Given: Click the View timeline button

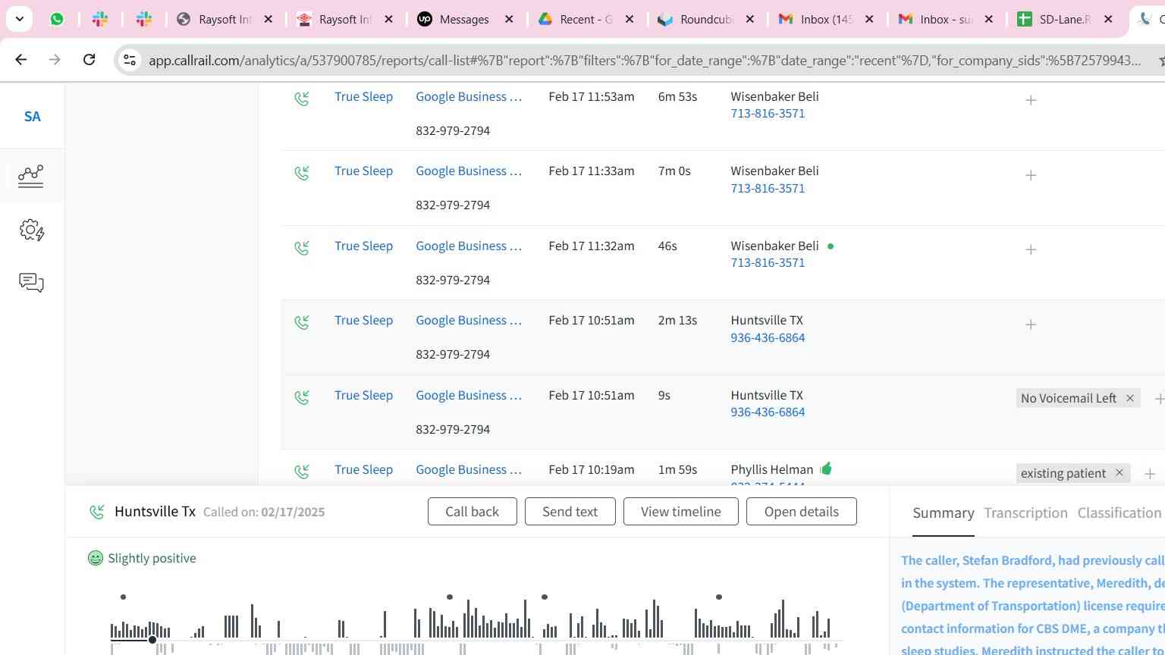Looking at the screenshot, I should coord(680,512).
